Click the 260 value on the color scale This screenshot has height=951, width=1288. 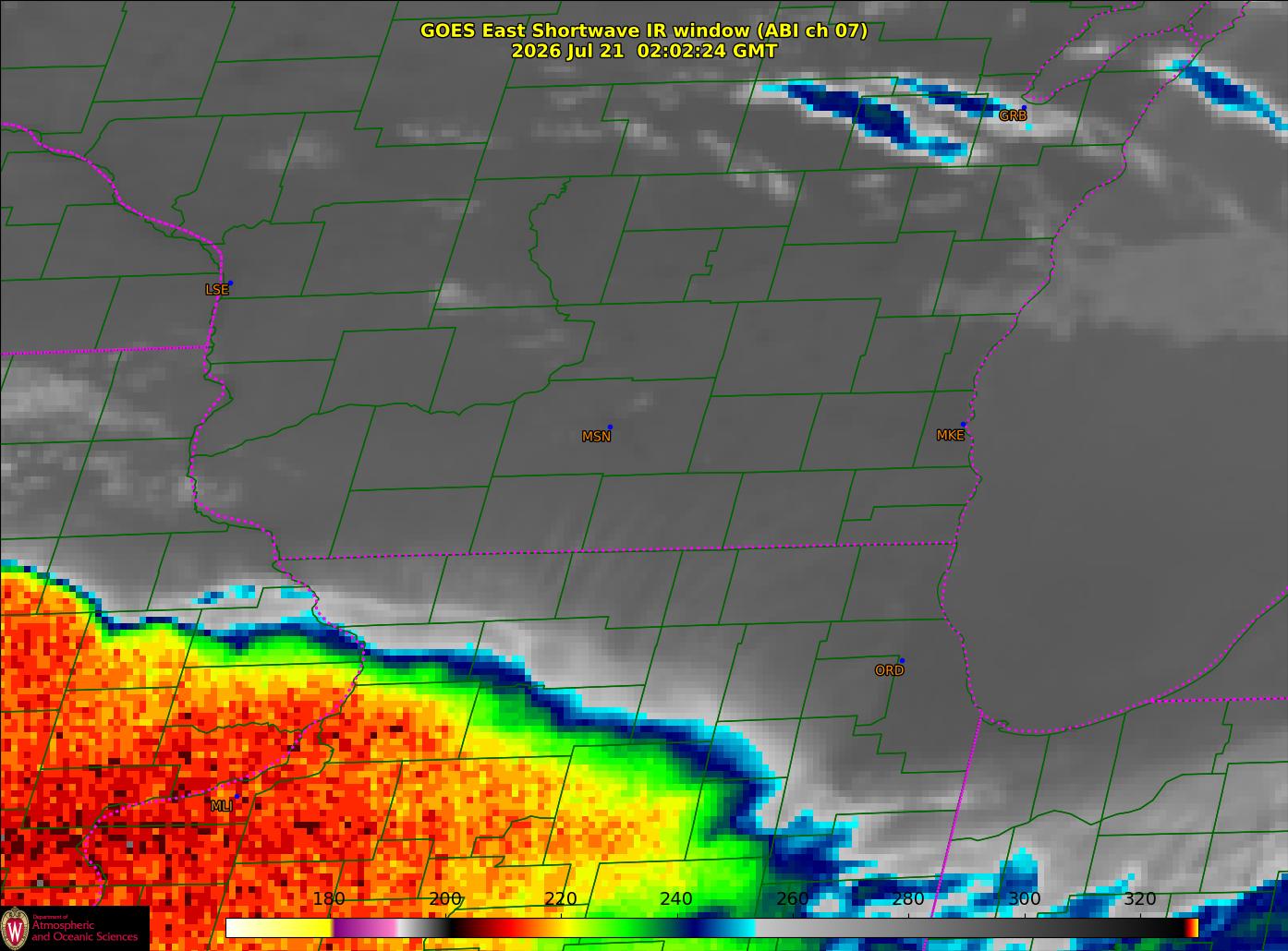point(793,899)
